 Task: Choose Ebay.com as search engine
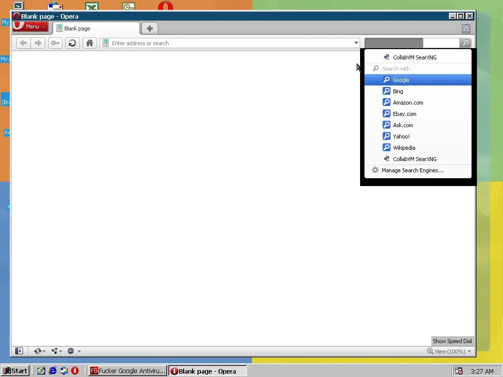418,114
